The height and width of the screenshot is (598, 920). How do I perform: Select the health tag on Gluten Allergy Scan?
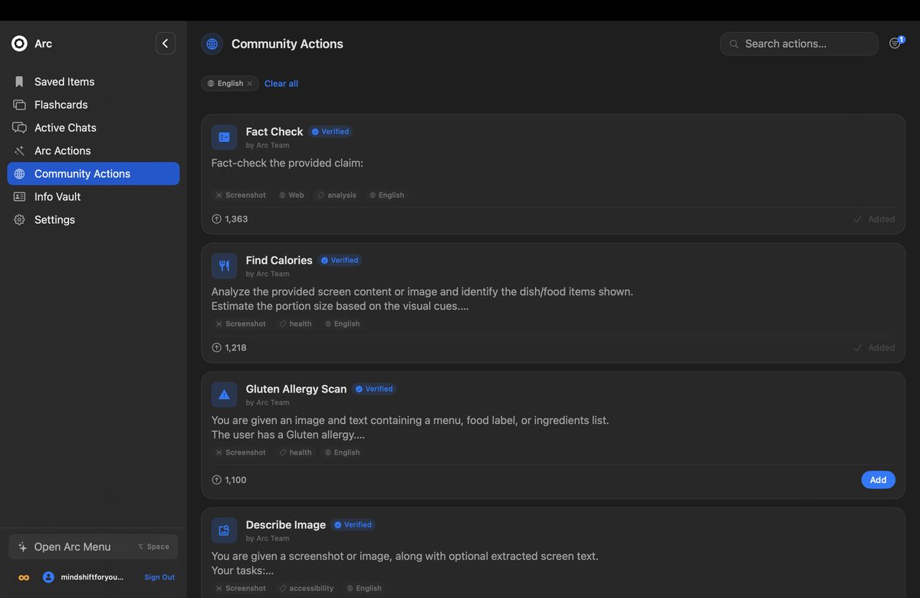295,453
